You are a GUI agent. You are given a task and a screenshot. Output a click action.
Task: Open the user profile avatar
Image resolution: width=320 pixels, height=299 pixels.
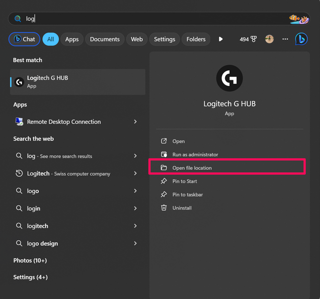pyautogui.click(x=269, y=39)
